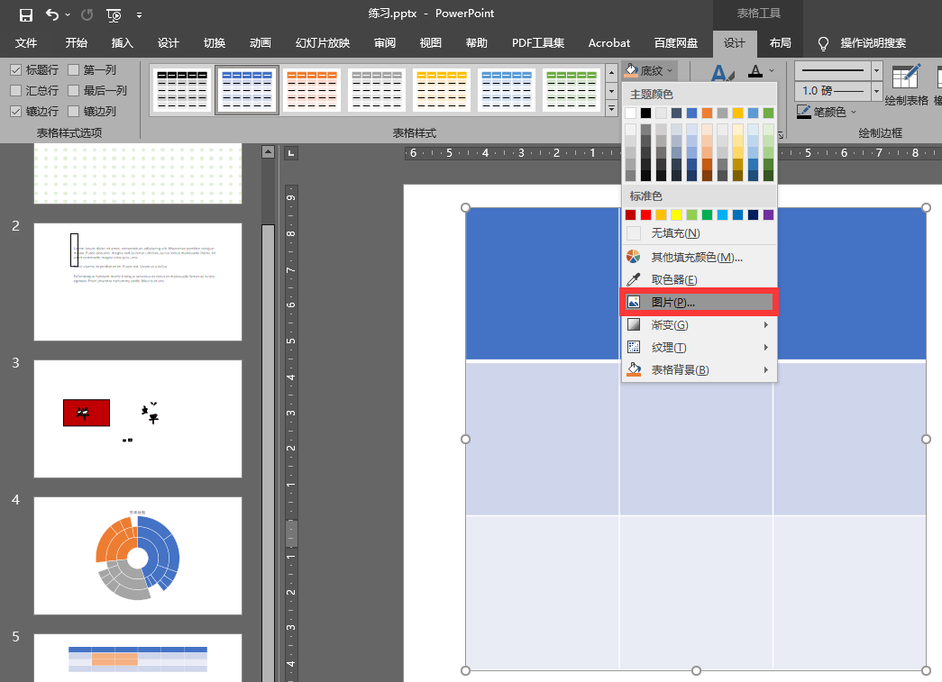Image resolution: width=942 pixels, height=682 pixels.
Task: Click the lightbulb tell-me search icon
Action: tap(823, 43)
